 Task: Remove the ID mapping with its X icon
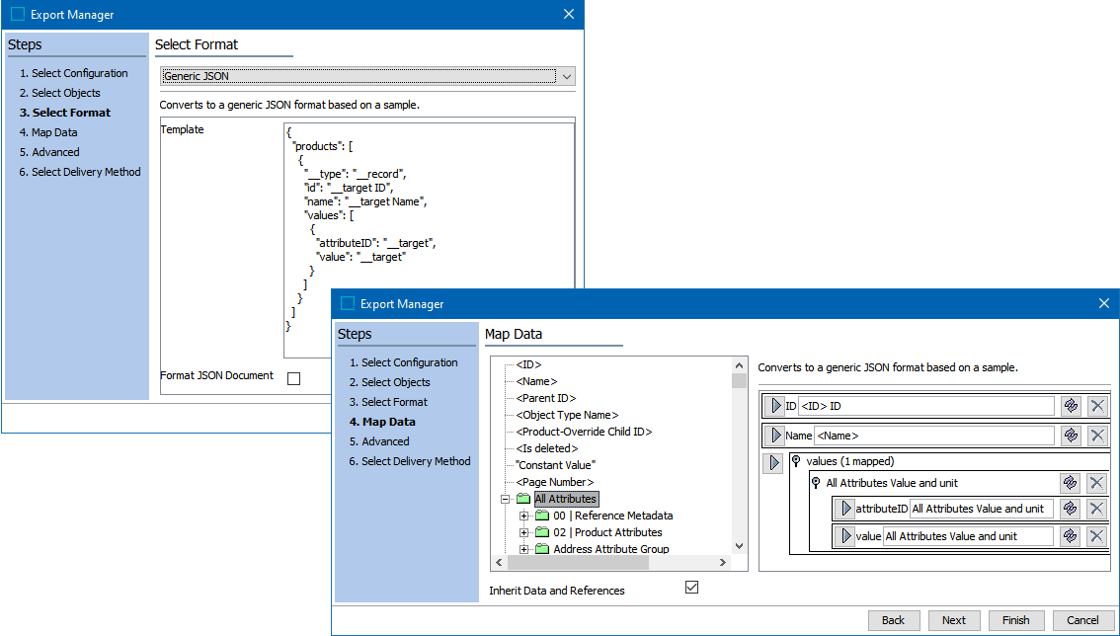[1096, 406]
